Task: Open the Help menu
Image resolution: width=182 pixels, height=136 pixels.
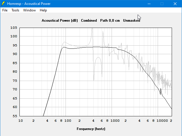Action: [43, 10]
